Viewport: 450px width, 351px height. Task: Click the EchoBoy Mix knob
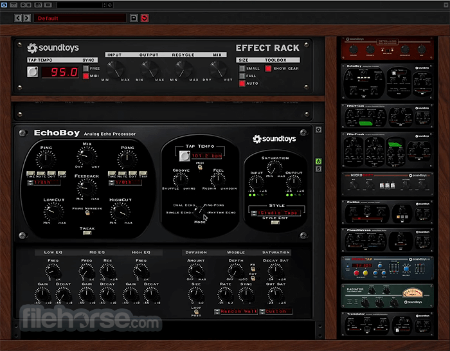coord(87,156)
